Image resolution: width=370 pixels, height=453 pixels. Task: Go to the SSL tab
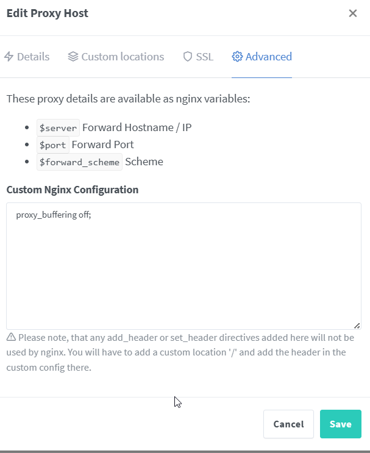pyautogui.click(x=204, y=57)
